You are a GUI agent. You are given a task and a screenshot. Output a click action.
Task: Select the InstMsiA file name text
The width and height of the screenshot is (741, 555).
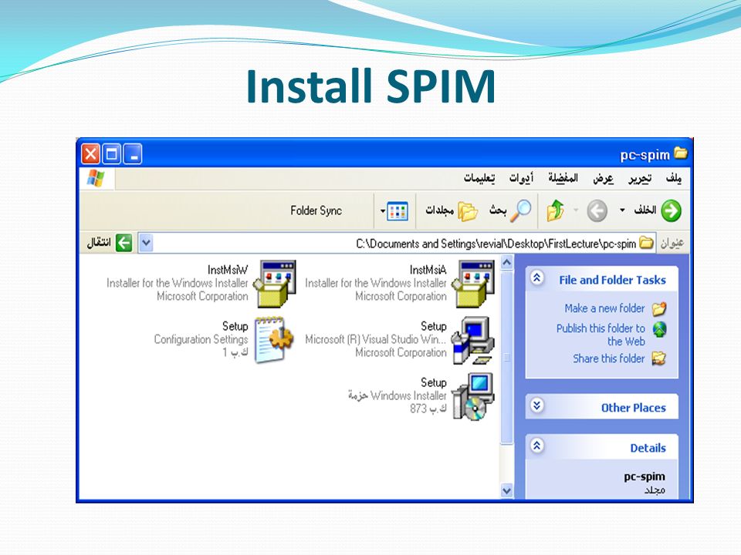[428, 270]
